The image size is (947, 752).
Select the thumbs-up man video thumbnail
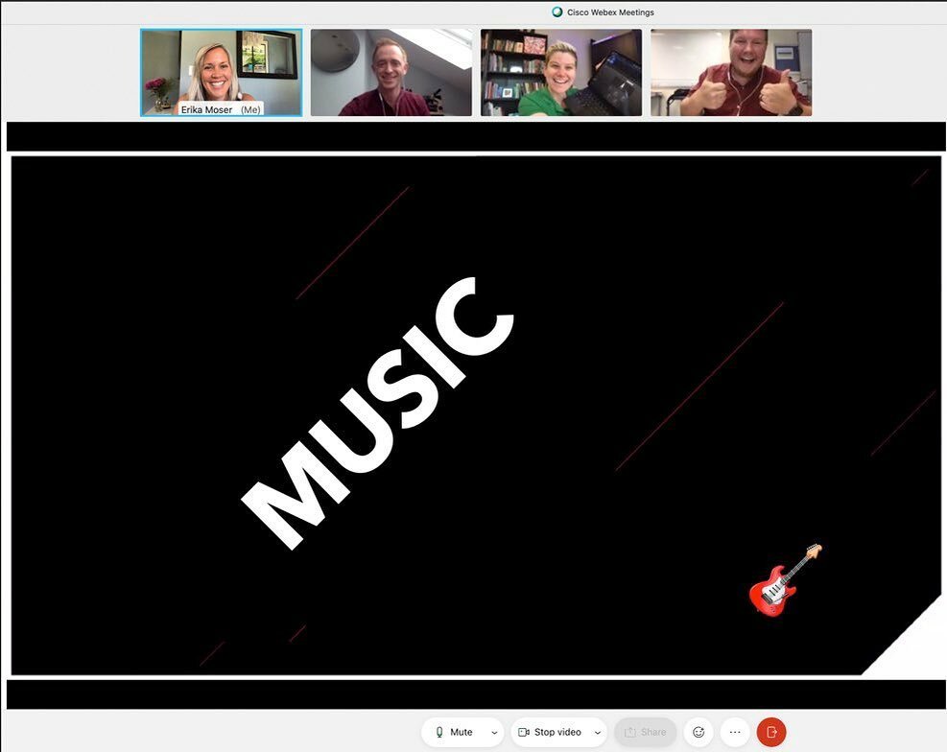731,73
